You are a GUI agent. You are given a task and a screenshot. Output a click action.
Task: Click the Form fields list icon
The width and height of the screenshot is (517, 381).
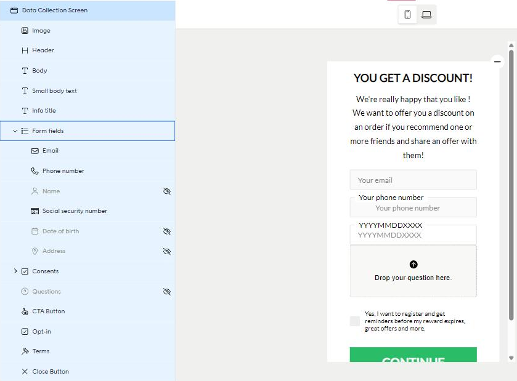click(25, 131)
